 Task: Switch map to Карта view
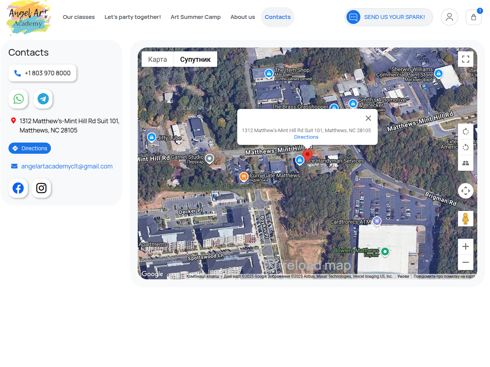tap(157, 59)
